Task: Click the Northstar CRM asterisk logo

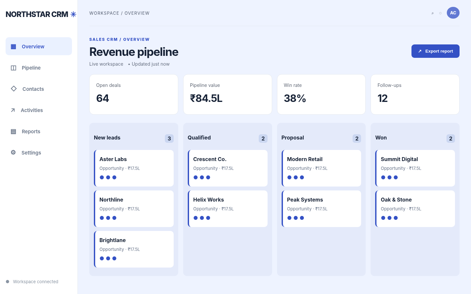Action: [x=73, y=14]
